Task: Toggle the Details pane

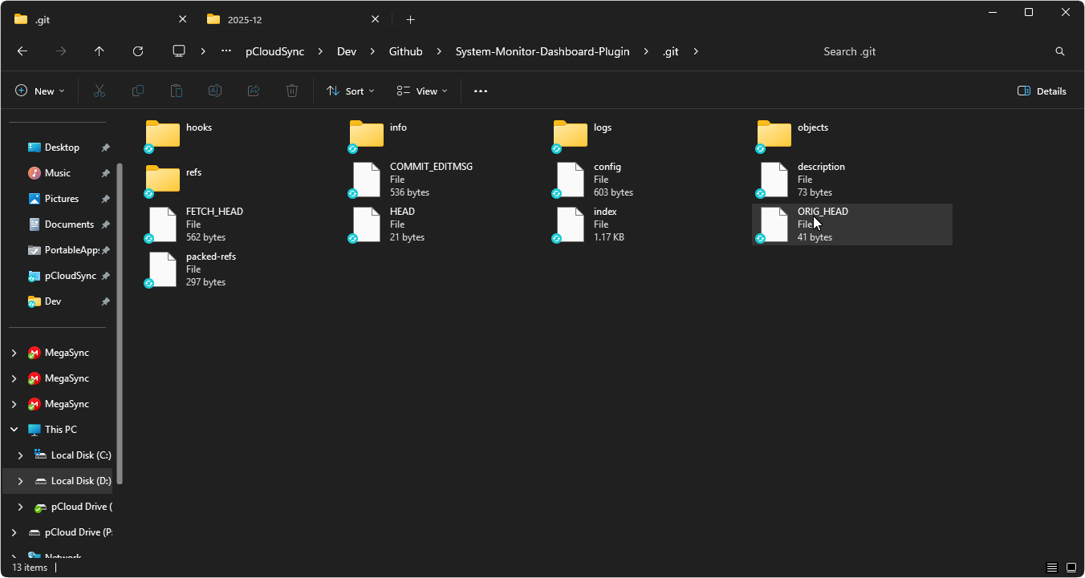Action: click(1041, 91)
